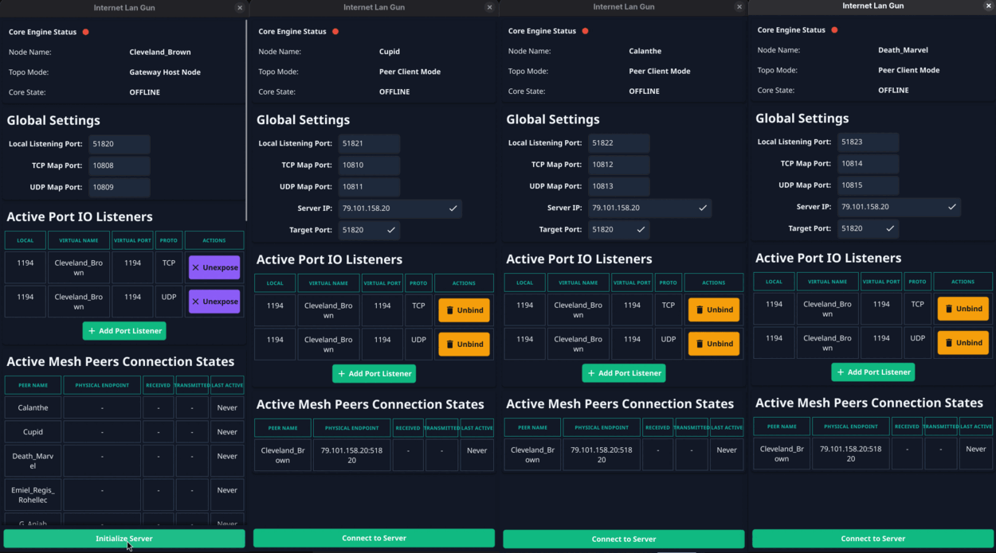Add Port Listener in Death_Marvel window
996x553 pixels.
(873, 372)
